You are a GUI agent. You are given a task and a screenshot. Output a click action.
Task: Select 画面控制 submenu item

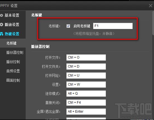tap(13, 80)
